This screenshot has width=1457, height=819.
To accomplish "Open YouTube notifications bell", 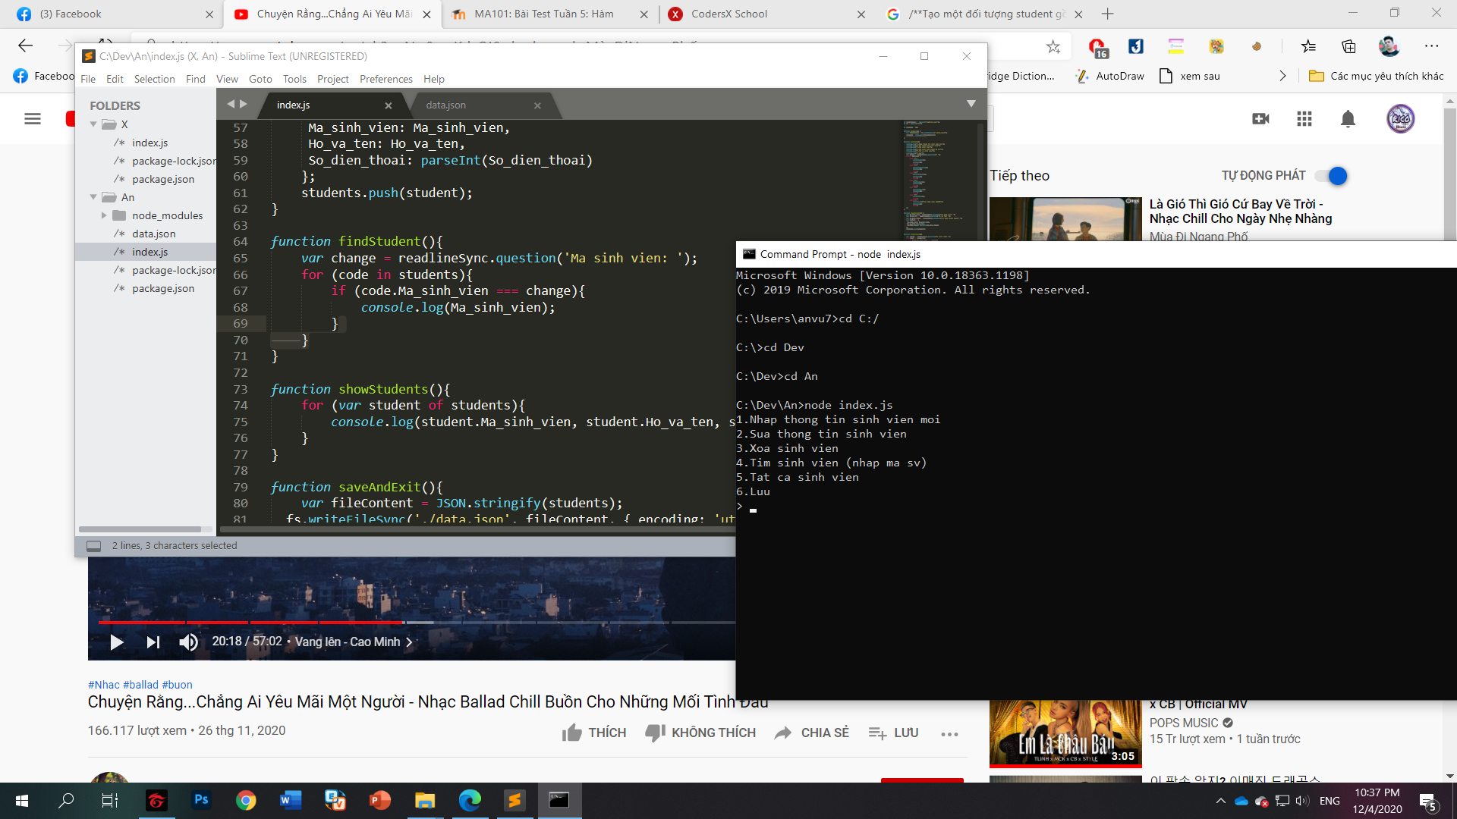I will (x=1348, y=118).
